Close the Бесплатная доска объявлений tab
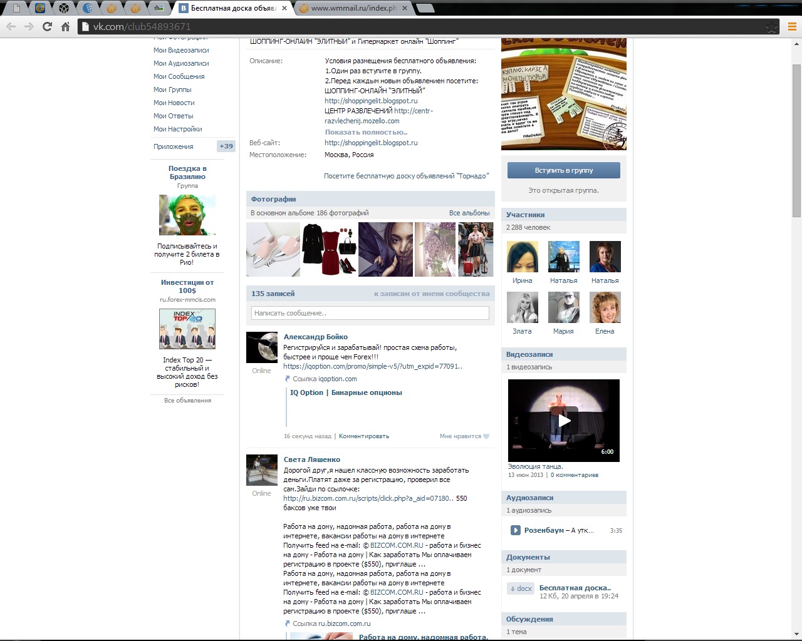This screenshot has height=641, width=802. 285,8
